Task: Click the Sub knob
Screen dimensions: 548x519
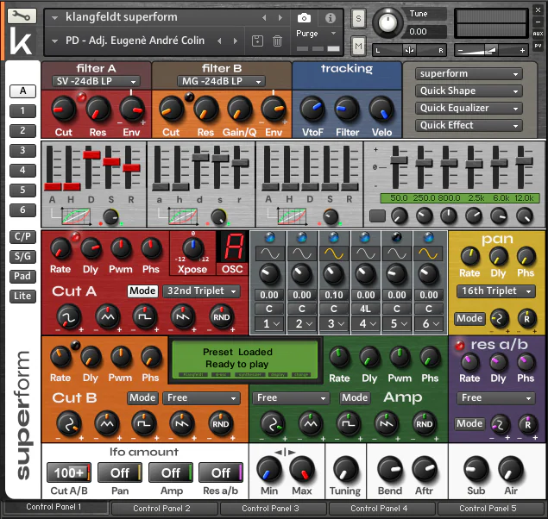Action: 476,469
